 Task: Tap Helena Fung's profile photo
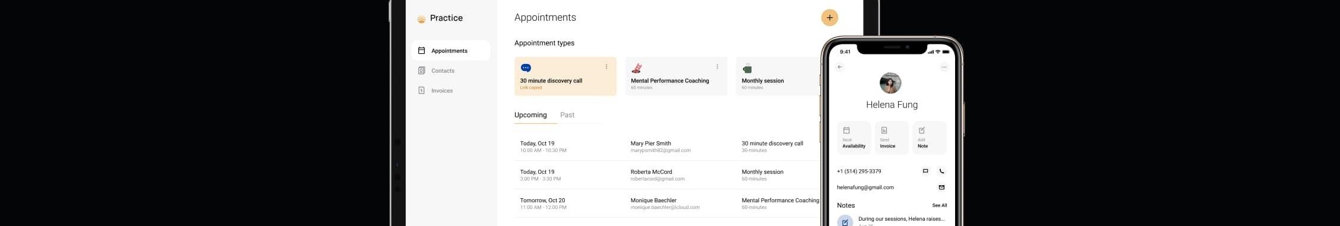click(890, 83)
